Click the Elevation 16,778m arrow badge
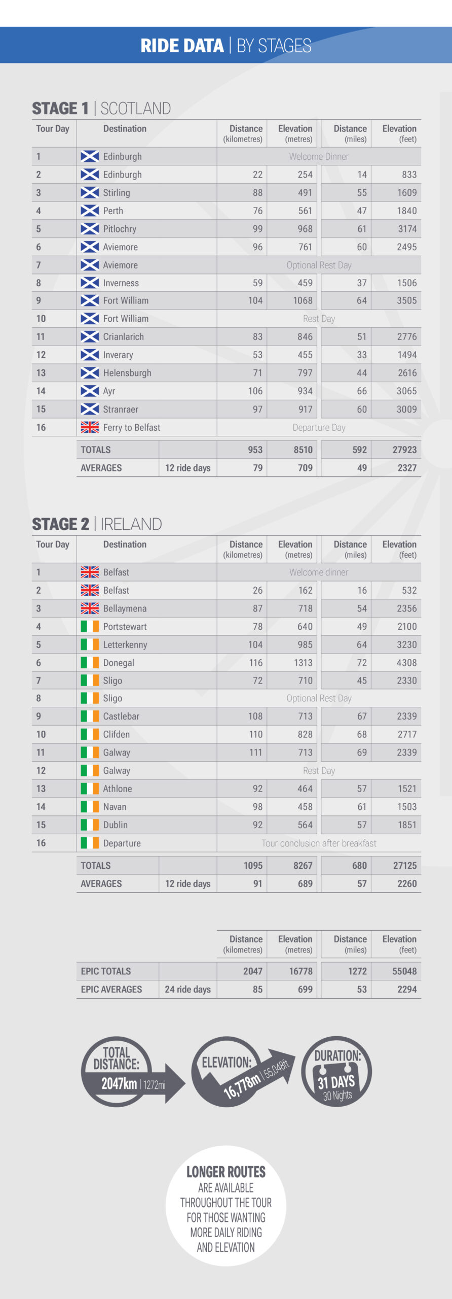The width and height of the screenshot is (452, 1299). (x=243, y=1072)
